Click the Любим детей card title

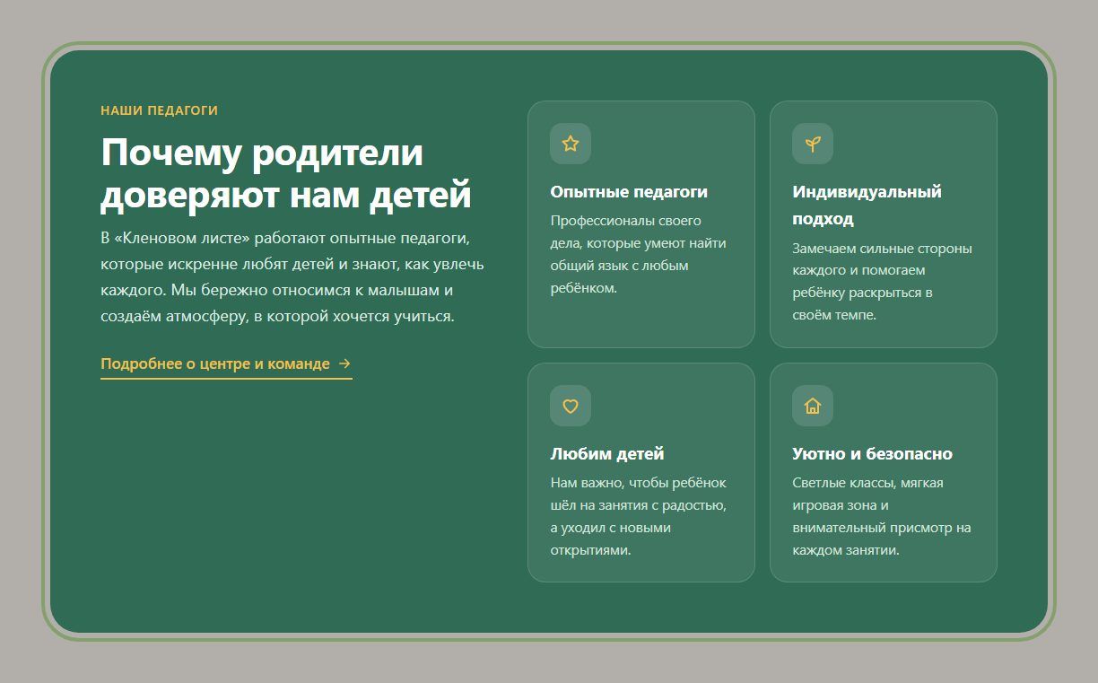tap(607, 454)
